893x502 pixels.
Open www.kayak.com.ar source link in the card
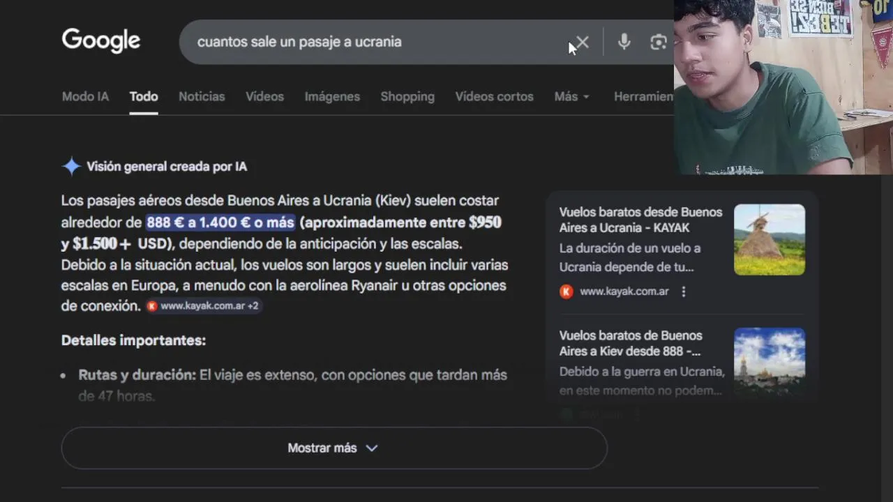[x=624, y=291]
